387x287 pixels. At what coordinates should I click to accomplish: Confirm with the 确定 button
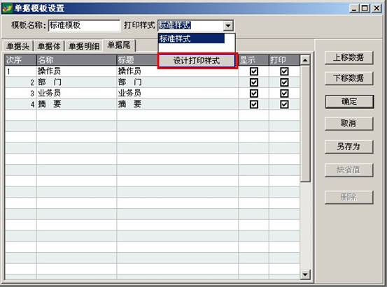pyautogui.click(x=349, y=101)
